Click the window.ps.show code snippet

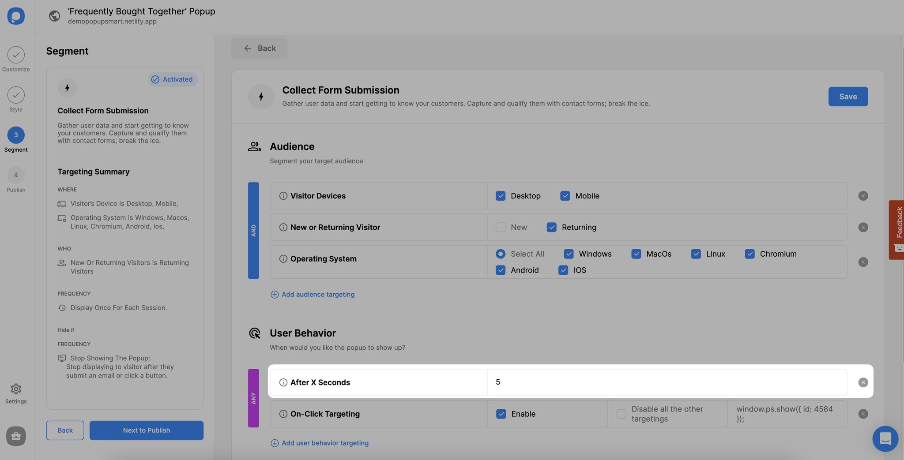pyautogui.click(x=785, y=414)
